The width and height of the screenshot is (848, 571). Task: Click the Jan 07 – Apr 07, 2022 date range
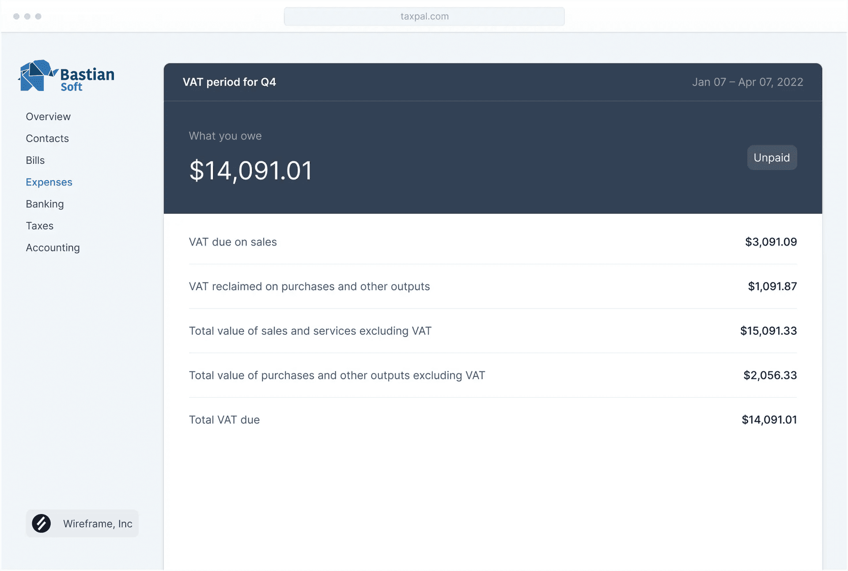(x=747, y=82)
